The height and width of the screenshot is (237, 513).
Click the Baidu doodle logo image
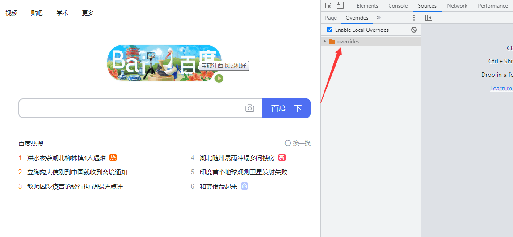(164, 63)
